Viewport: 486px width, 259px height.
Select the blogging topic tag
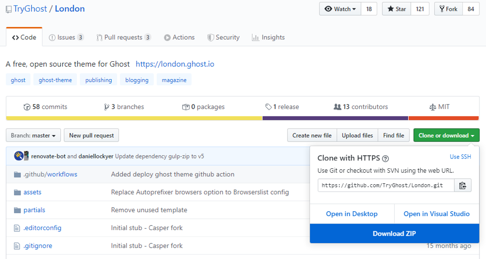[137, 80]
